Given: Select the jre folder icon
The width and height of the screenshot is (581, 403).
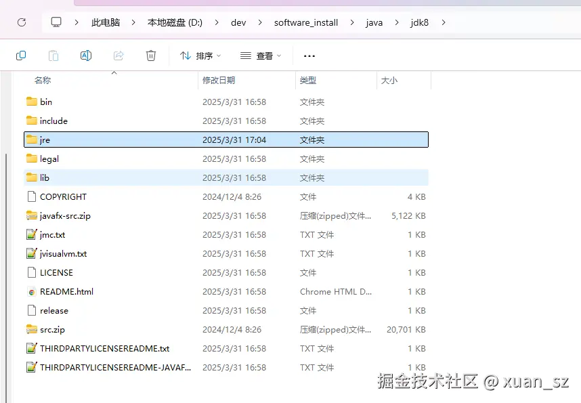Looking at the screenshot, I should [32, 140].
